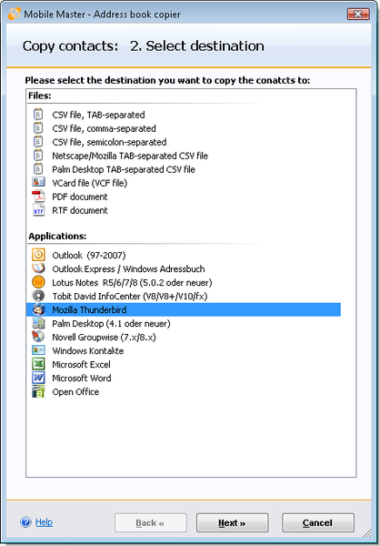Screen dimensions: 380x546
Task: Open the Help link
Action: pos(45,522)
